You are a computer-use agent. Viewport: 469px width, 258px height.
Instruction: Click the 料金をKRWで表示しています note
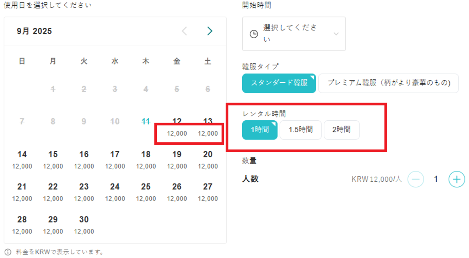tap(60, 252)
